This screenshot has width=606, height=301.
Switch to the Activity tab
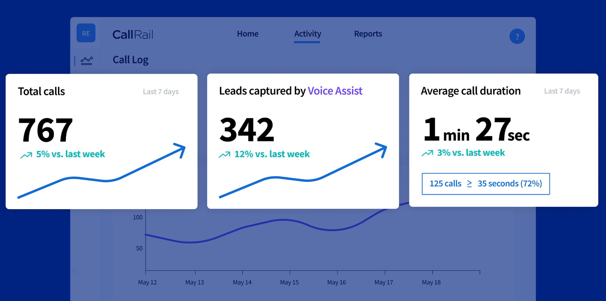(308, 34)
